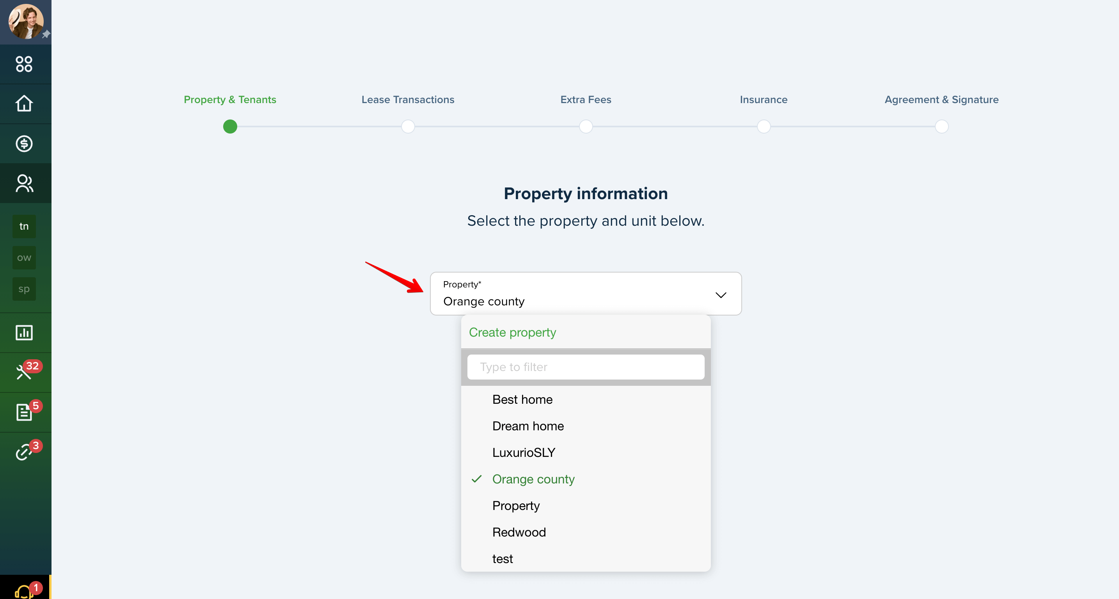This screenshot has height=599, width=1119.
Task: Open the accounting dollar icon
Action: point(24,143)
